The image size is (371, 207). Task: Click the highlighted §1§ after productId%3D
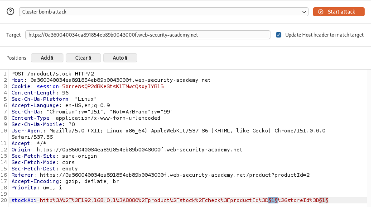[x=273, y=200]
